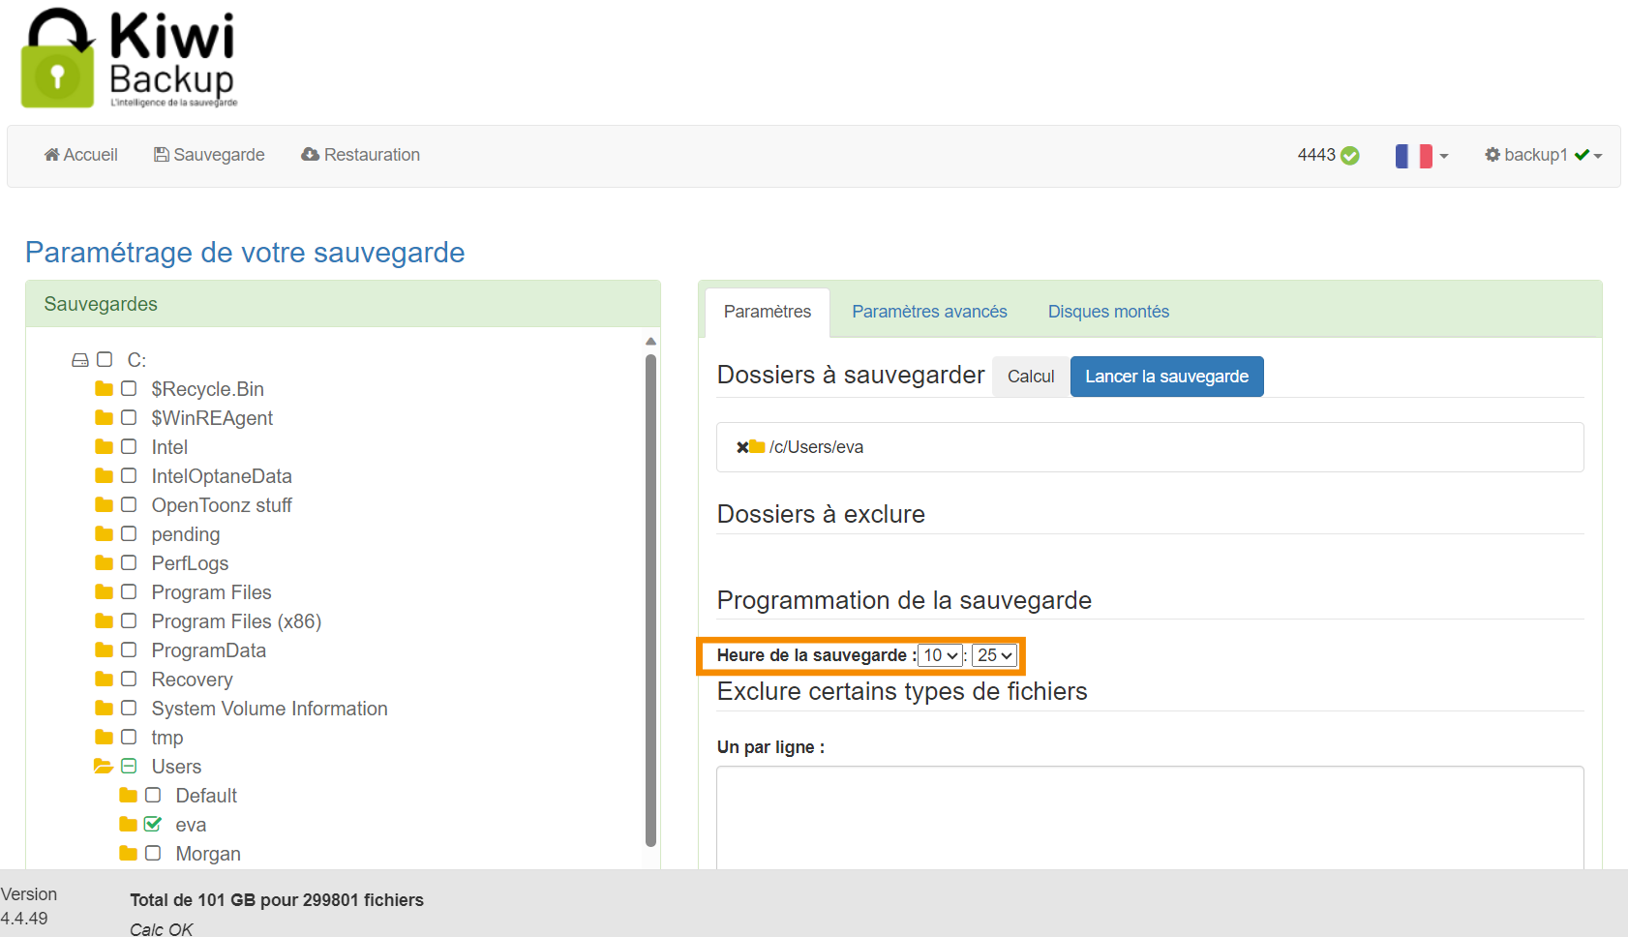
Task: Open the Sauvegarde menu item
Action: 209,155
